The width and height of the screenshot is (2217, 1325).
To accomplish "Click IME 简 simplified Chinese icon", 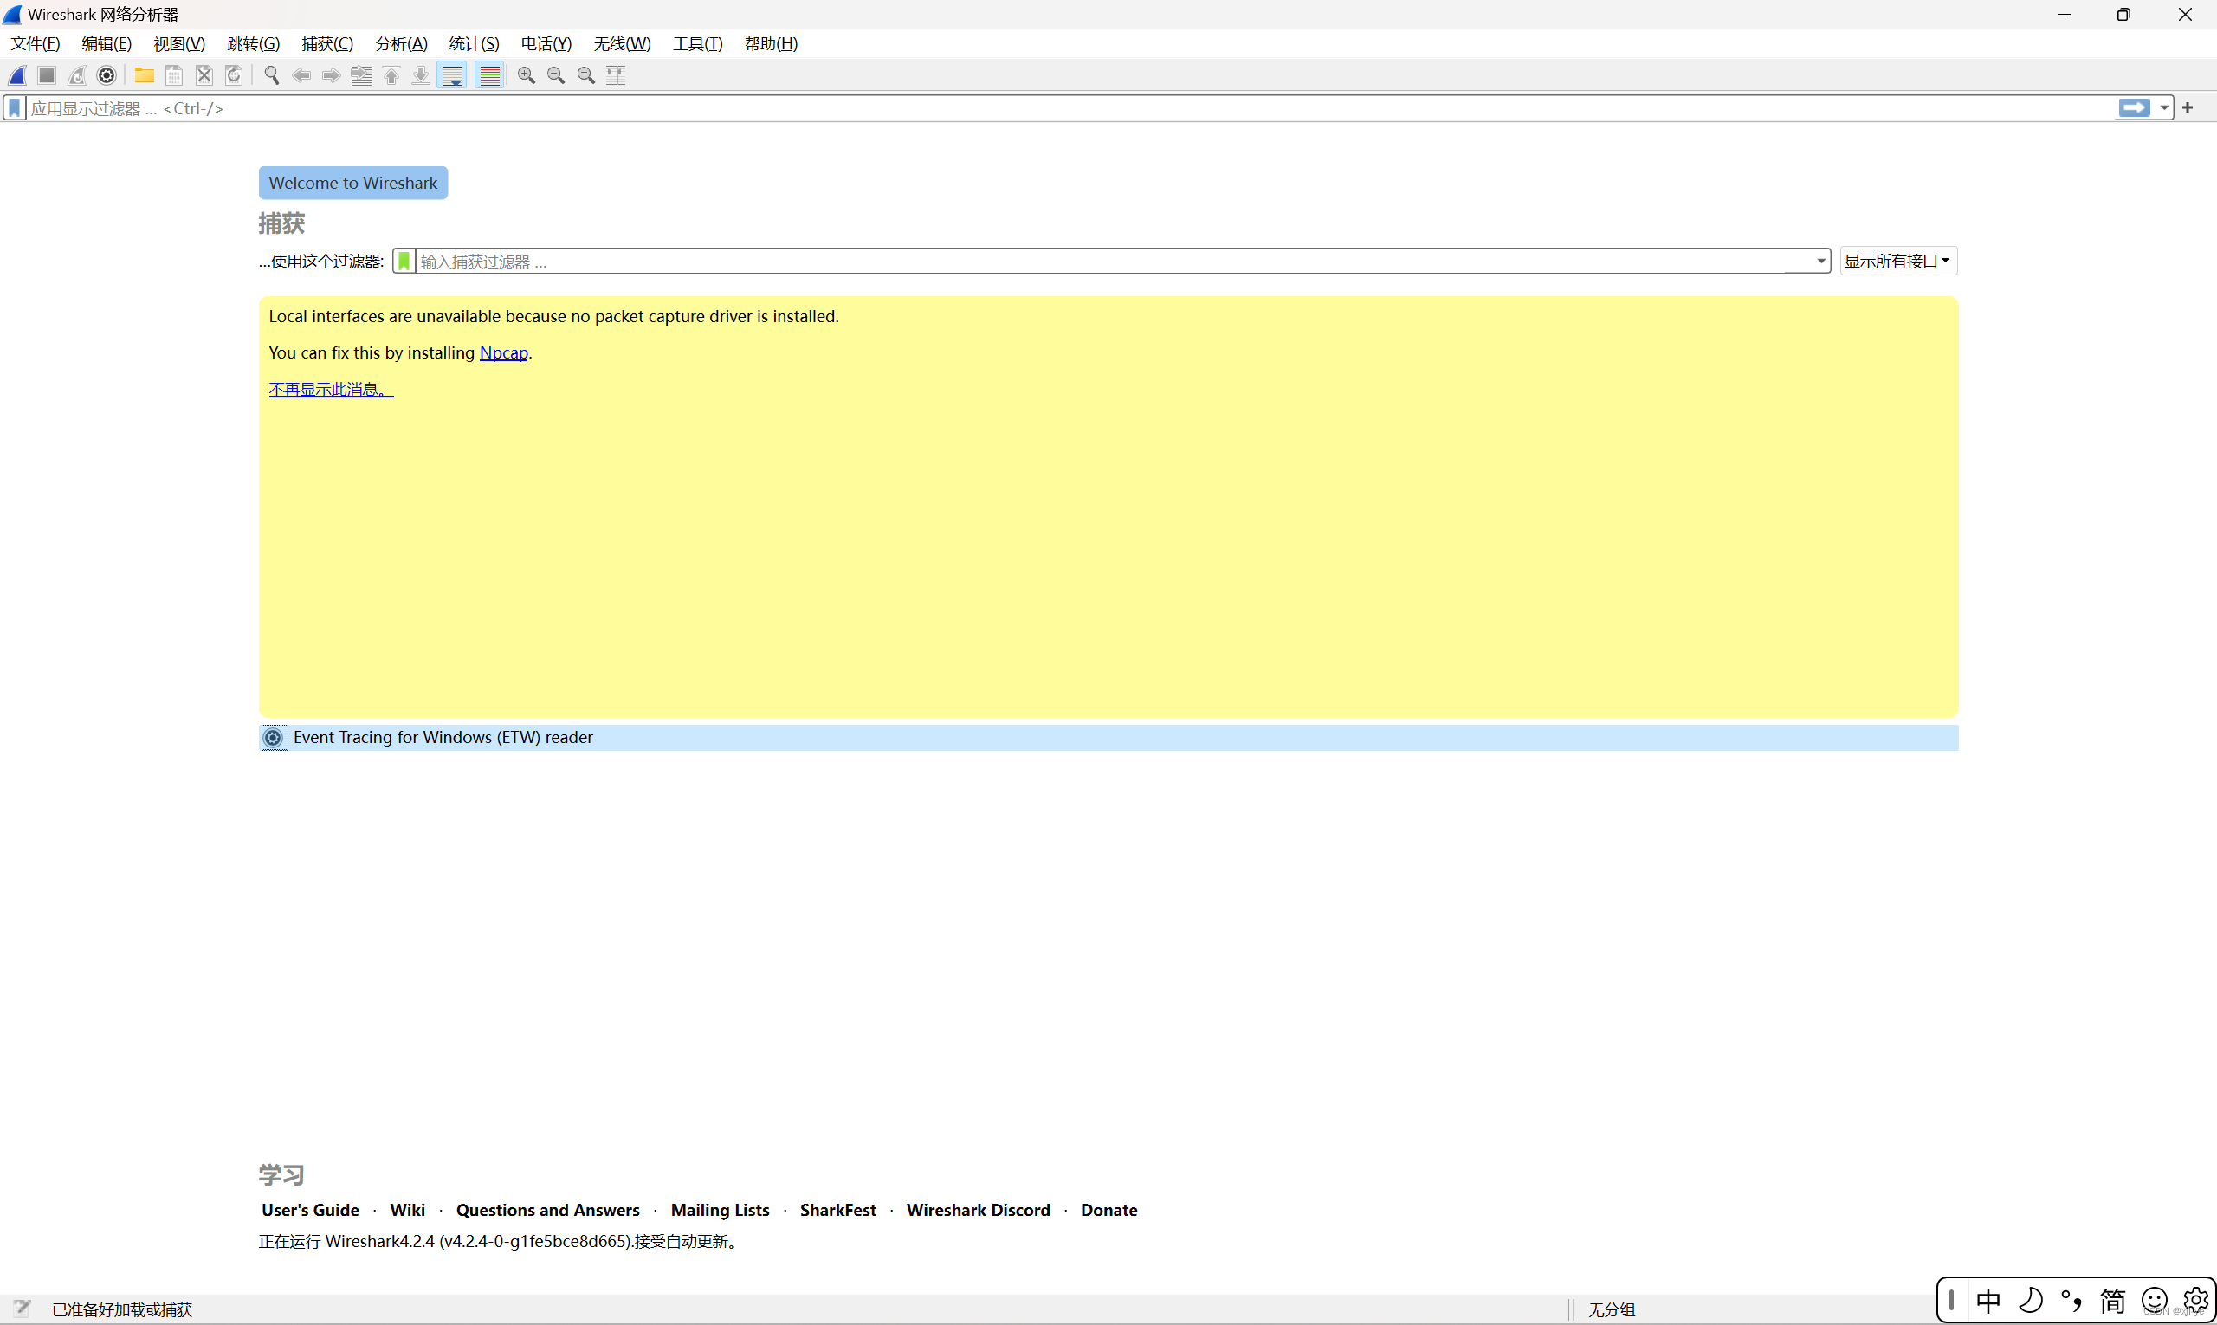I will pos(2112,1301).
